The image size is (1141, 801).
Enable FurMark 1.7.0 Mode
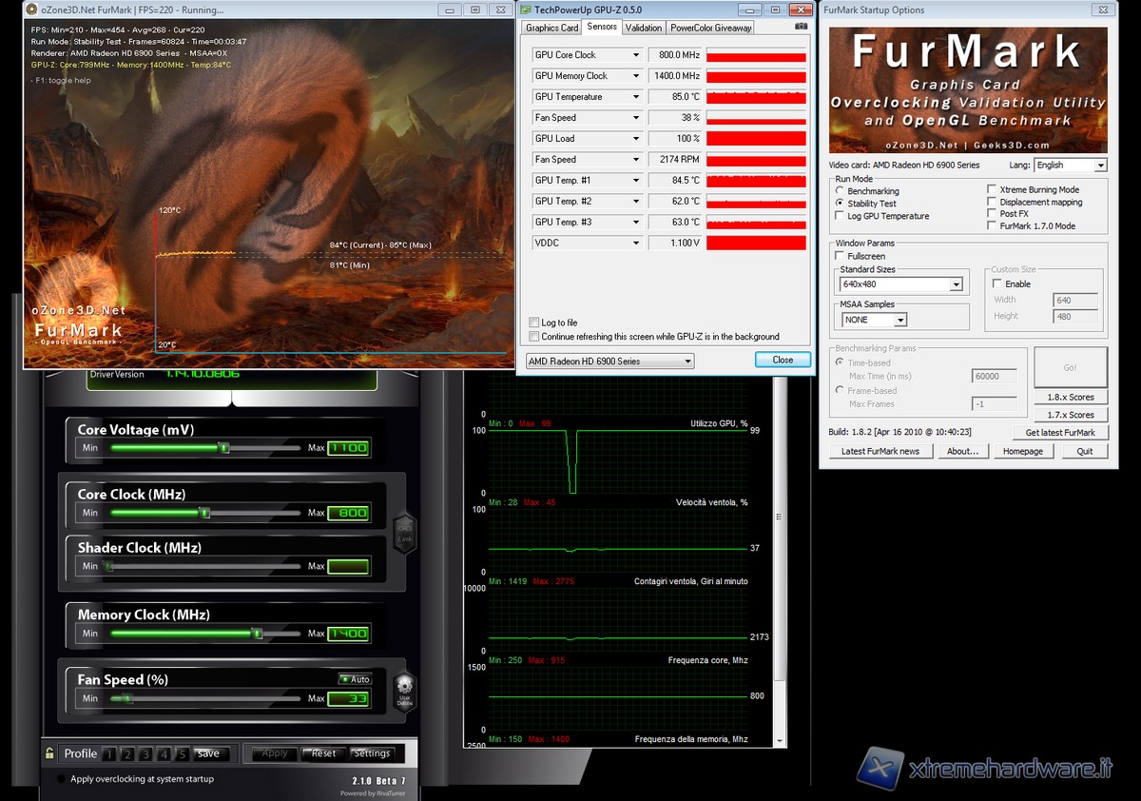[992, 226]
